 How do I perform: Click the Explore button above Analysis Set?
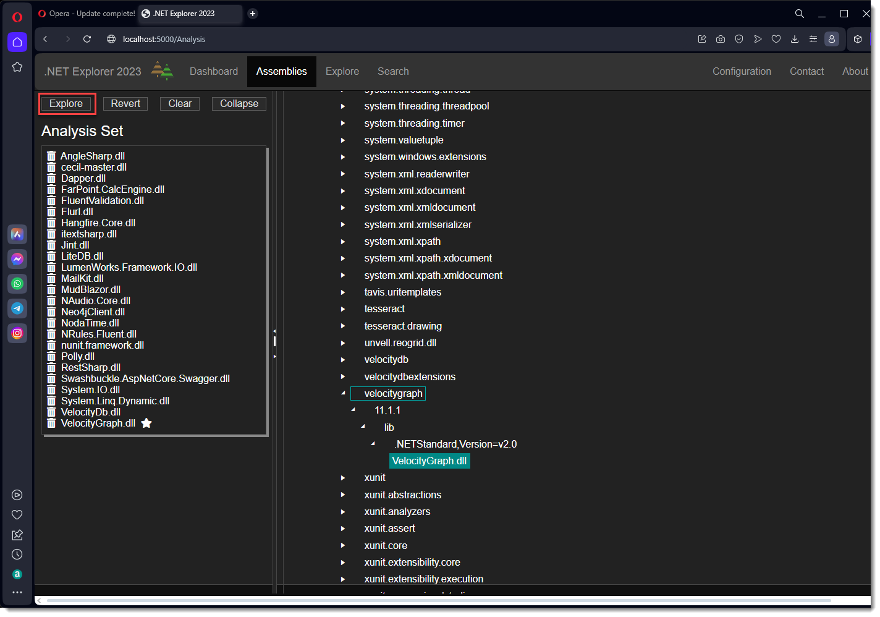coord(66,103)
